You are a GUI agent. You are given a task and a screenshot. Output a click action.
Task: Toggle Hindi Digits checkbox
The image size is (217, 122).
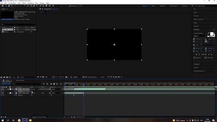pos(205,58)
